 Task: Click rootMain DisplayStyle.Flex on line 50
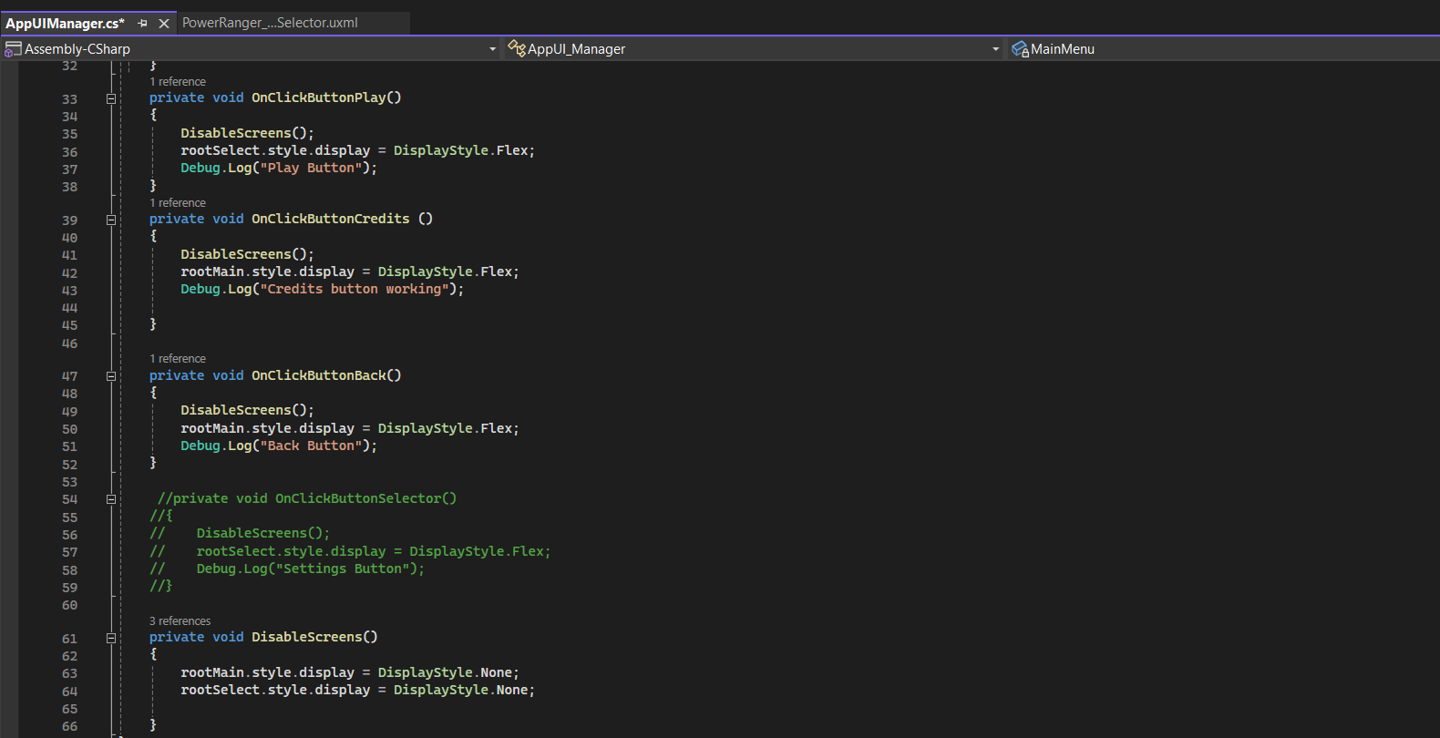(x=350, y=428)
